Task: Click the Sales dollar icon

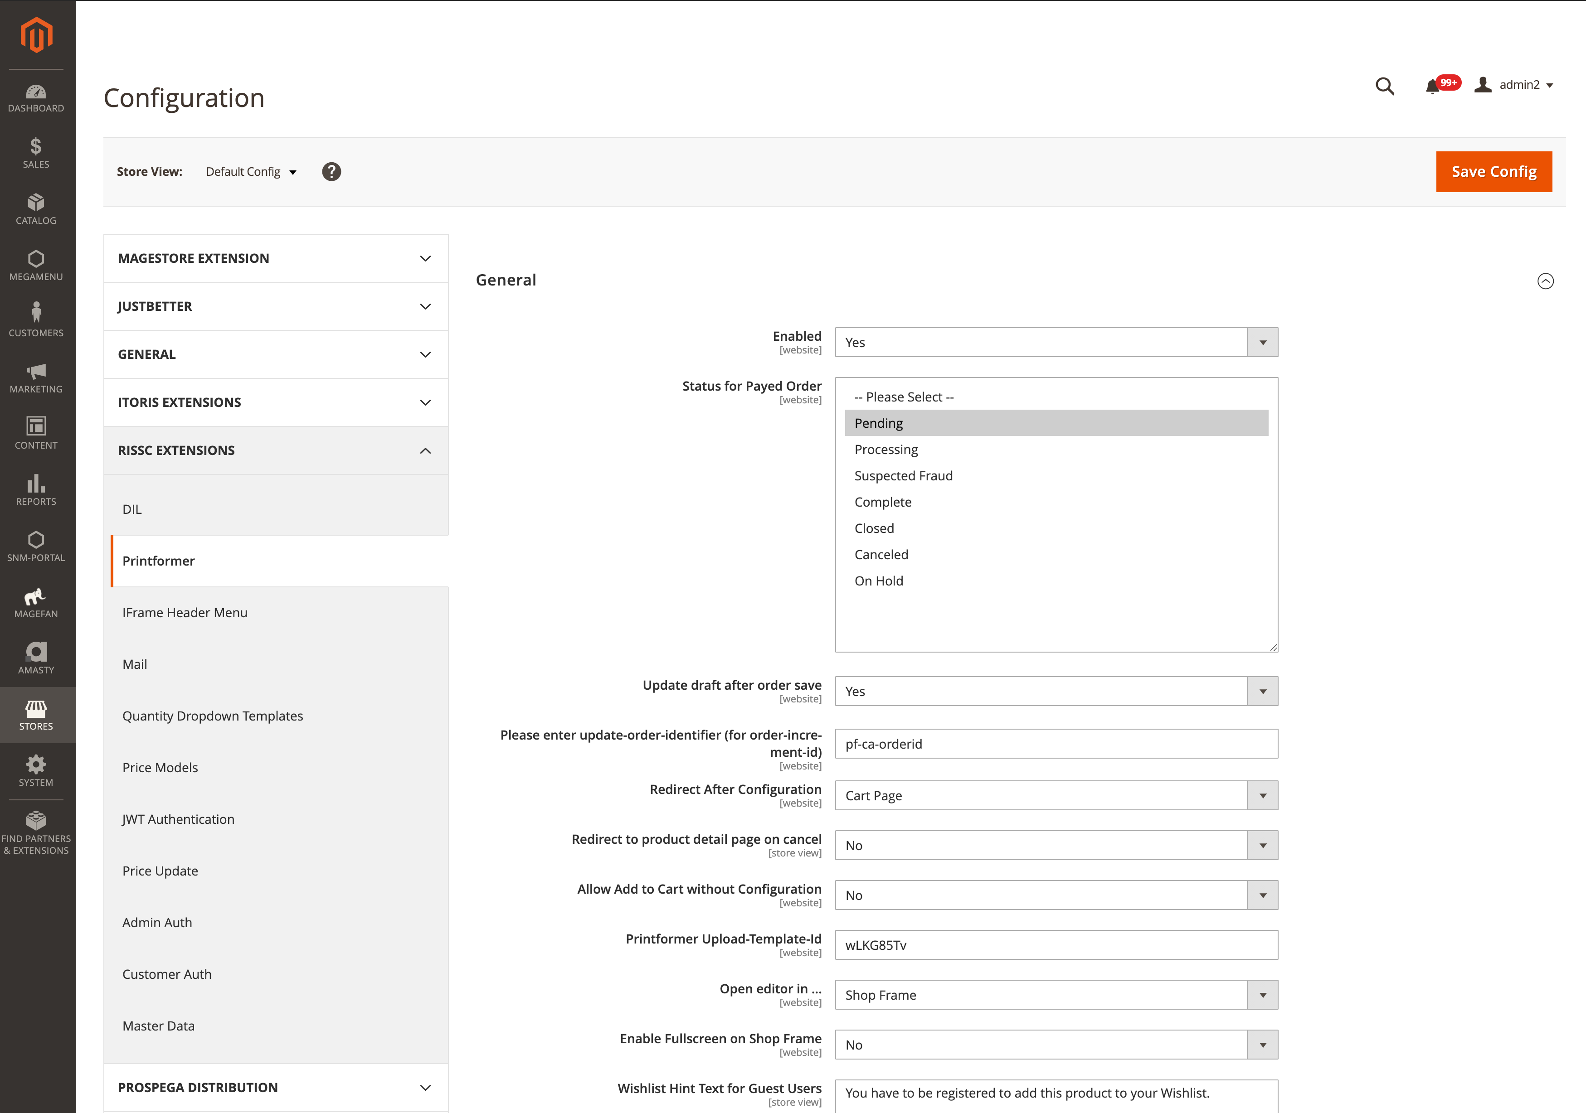Action: pos(36,145)
